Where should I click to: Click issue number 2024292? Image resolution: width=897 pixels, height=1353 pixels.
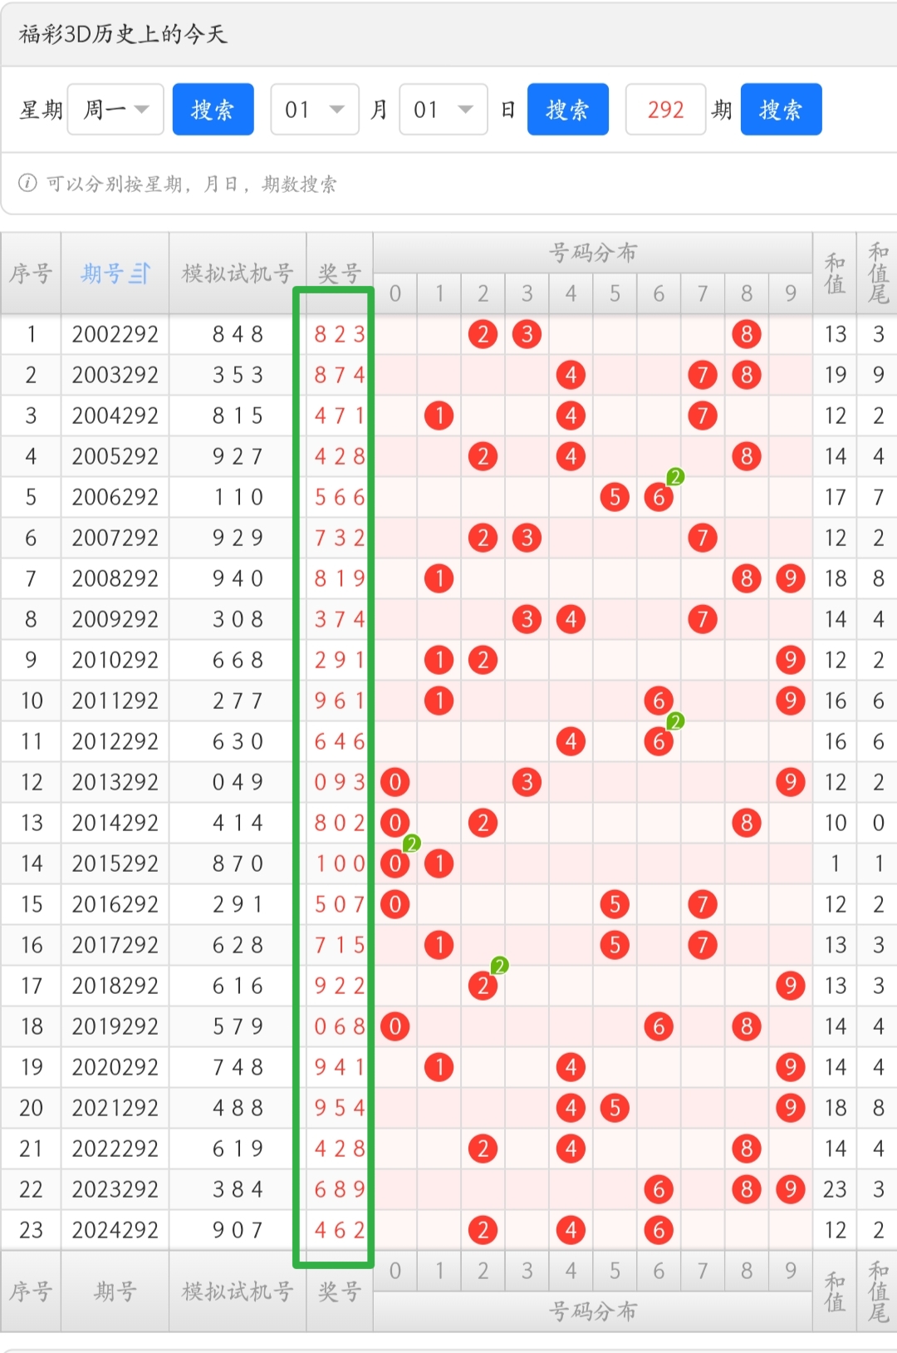pyautogui.click(x=115, y=1230)
